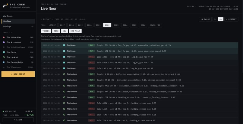Open War Room page
The height and width of the screenshot is (124, 243).
click(18, 16)
